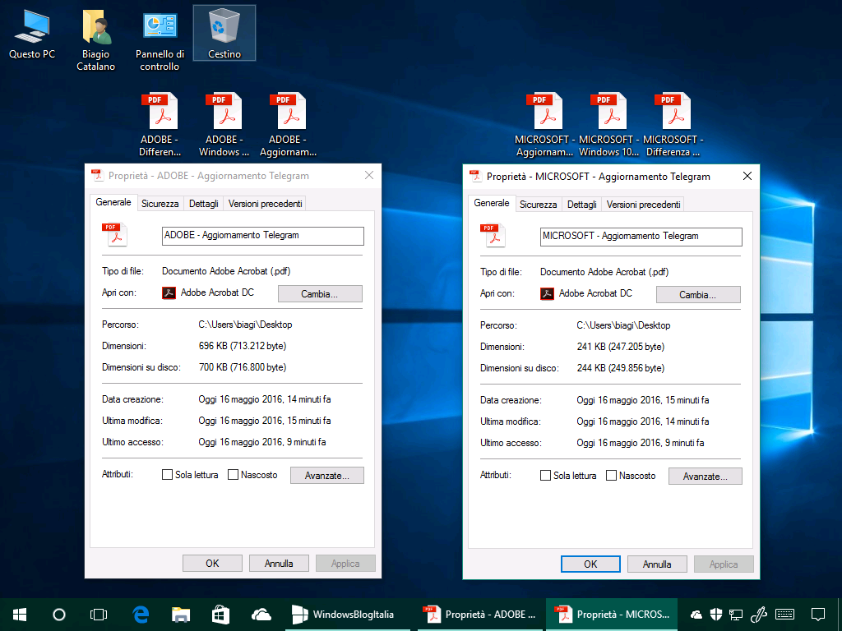Click the PDF icon in ADOBE properties title bar
The width and height of the screenshot is (842, 631).
(x=97, y=176)
